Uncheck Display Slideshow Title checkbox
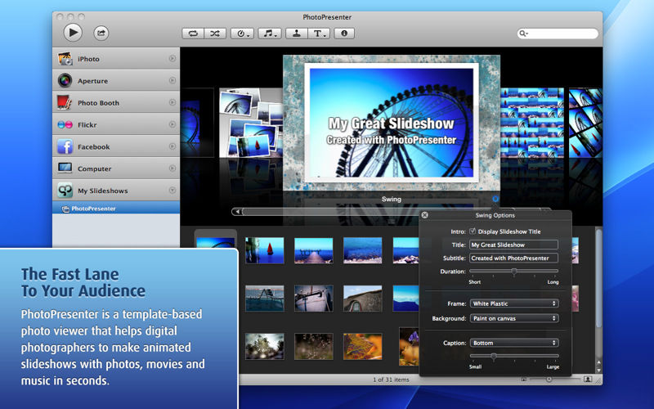The height and width of the screenshot is (409, 654). click(473, 231)
